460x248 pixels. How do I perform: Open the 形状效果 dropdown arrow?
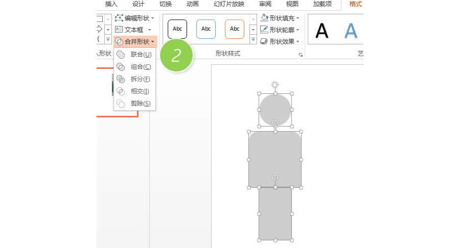click(298, 41)
